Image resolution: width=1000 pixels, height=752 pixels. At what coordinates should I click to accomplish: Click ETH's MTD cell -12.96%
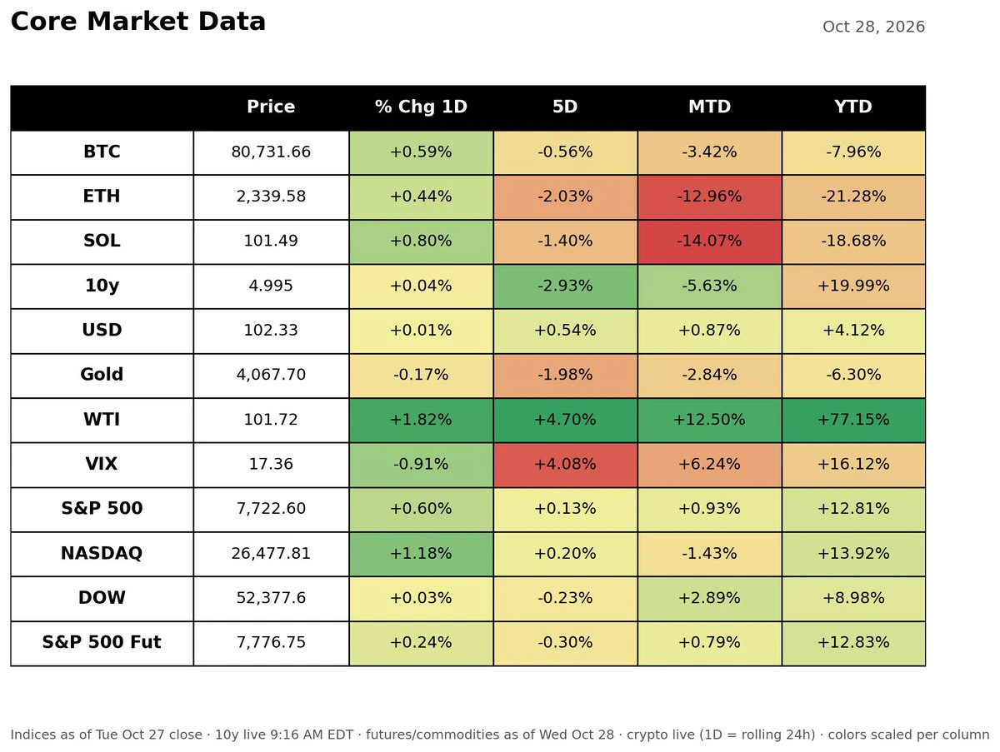[709, 197]
